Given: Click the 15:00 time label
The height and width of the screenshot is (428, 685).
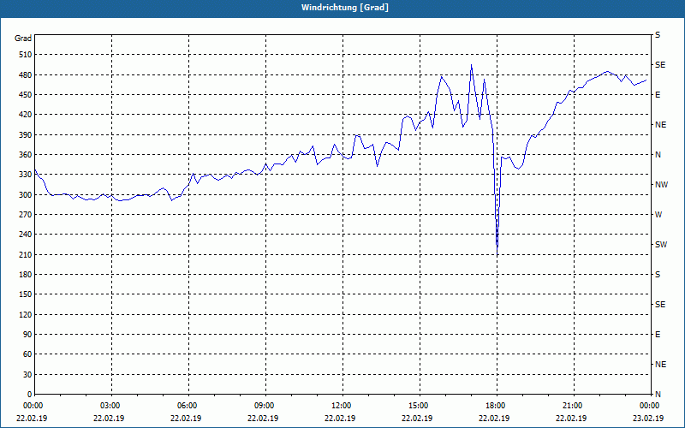Looking at the screenshot, I should coord(419,406).
